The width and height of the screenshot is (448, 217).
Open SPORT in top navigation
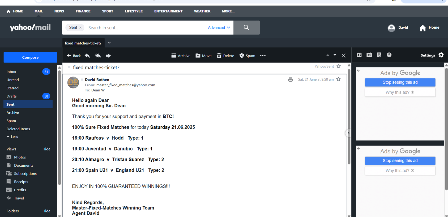tap(108, 11)
